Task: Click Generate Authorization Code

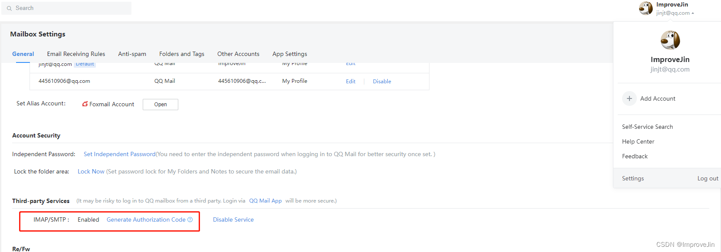Action: (x=146, y=220)
